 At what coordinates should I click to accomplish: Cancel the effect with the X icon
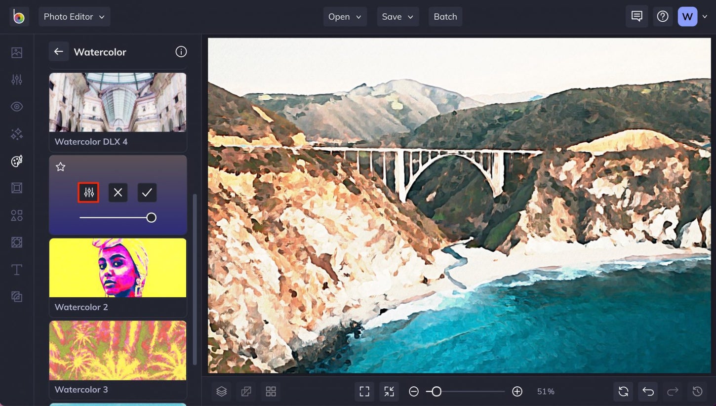click(118, 193)
